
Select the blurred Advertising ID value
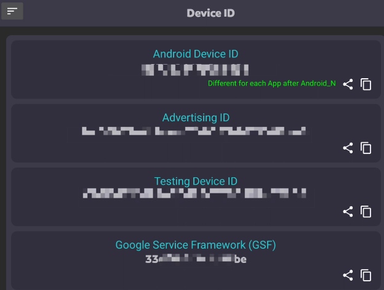click(194, 131)
